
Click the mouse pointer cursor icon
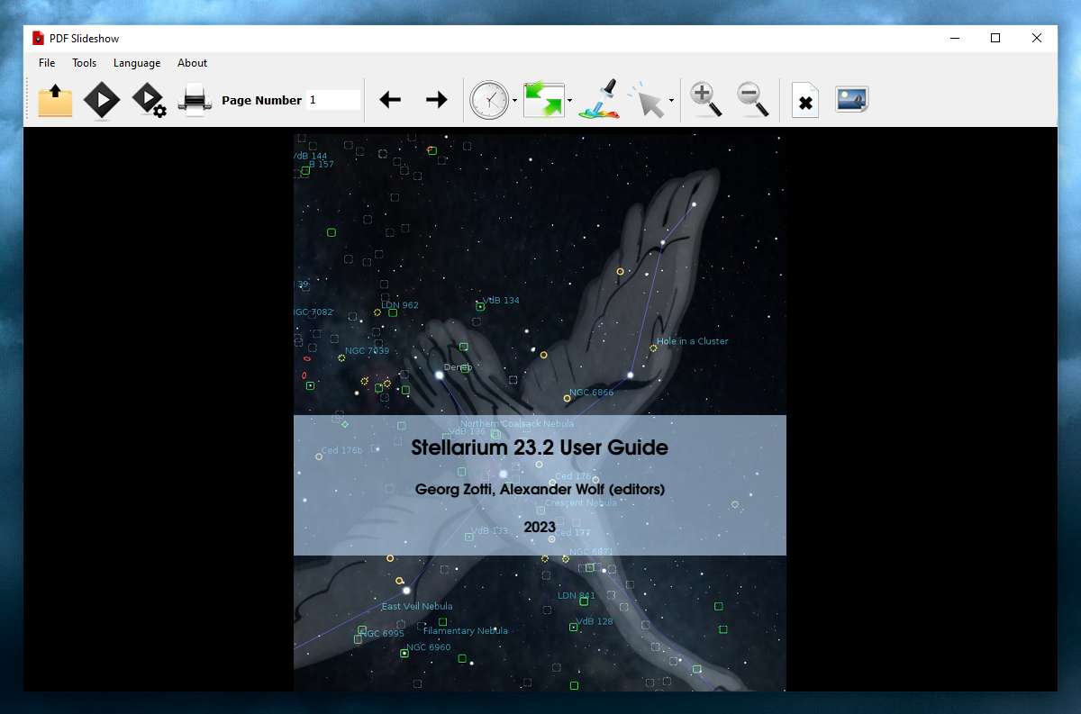click(648, 100)
